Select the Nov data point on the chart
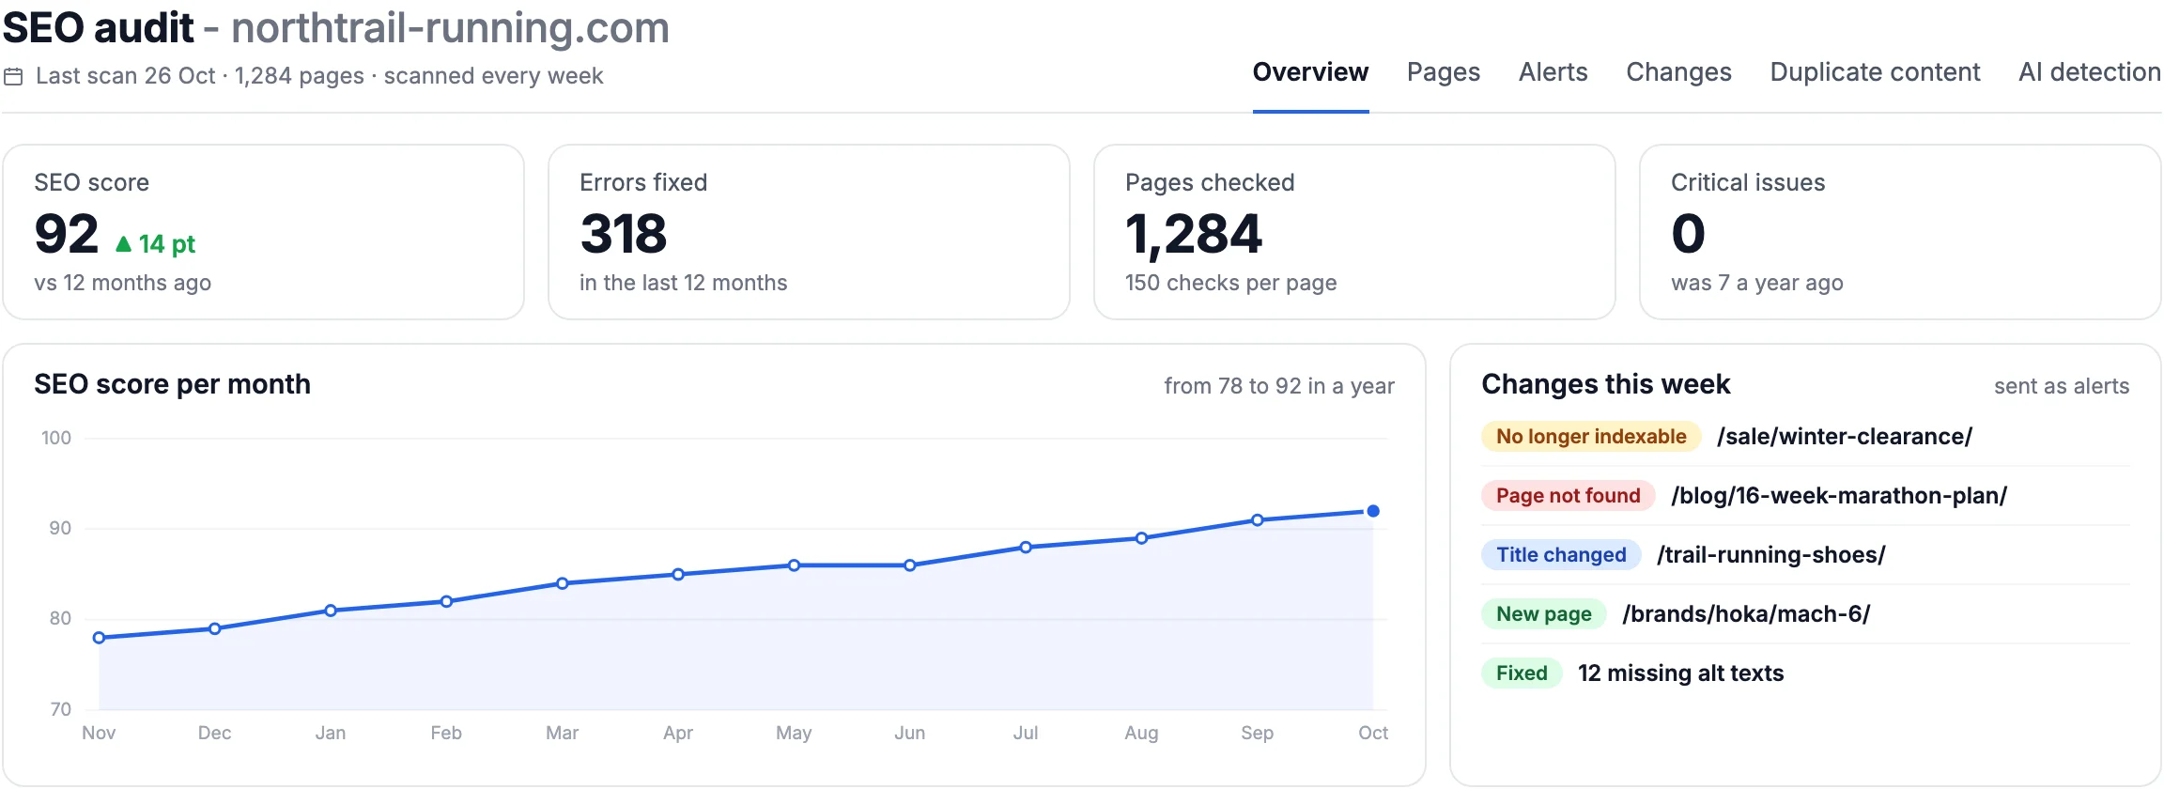2164x789 pixels. (99, 638)
